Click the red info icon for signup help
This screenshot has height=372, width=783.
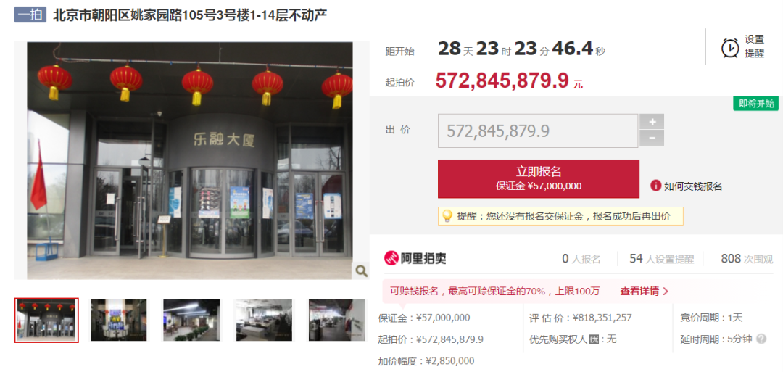click(x=655, y=186)
